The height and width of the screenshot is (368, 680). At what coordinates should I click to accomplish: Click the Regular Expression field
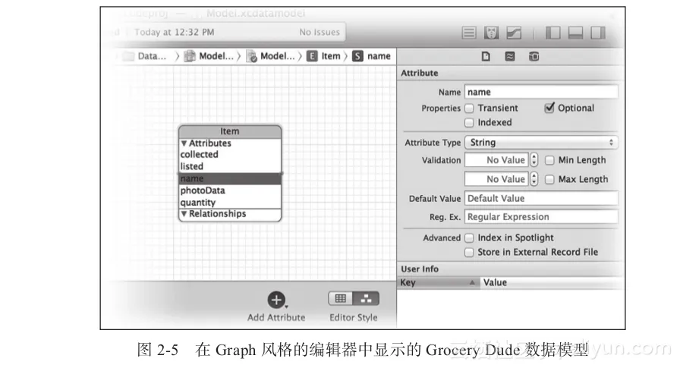[541, 217]
